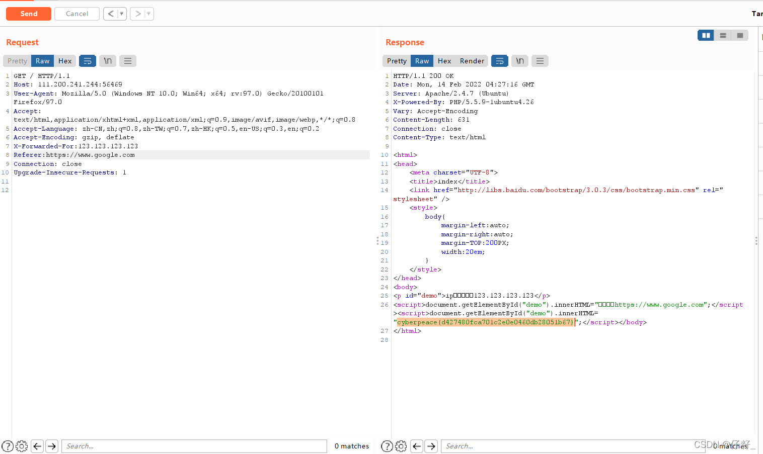Click the X-Forwarded-For header line
763x454 pixels.
click(x=76, y=146)
